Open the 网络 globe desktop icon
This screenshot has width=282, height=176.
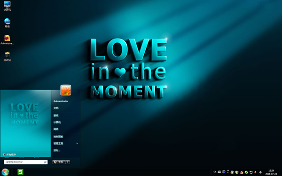point(7,23)
